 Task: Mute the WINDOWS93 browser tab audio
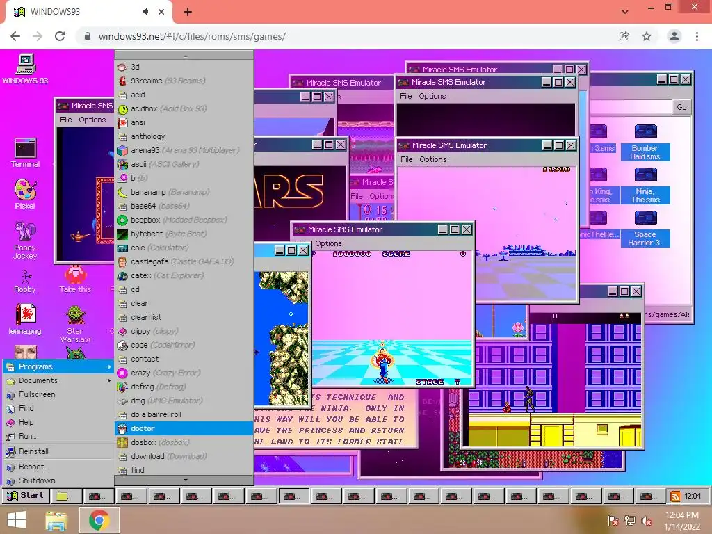(x=146, y=12)
